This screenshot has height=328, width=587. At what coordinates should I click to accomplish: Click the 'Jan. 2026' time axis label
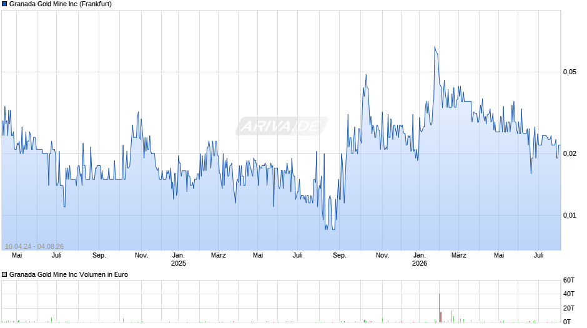coord(419,259)
